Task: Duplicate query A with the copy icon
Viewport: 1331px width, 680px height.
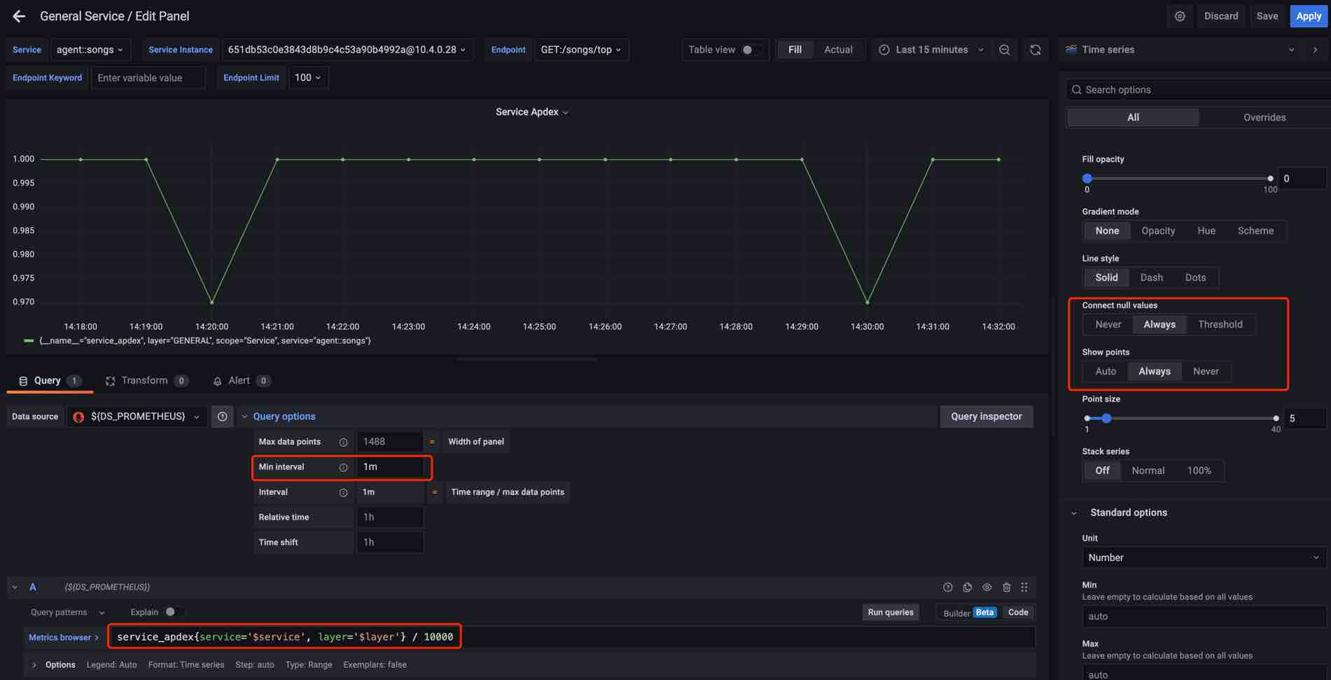Action: click(x=967, y=588)
